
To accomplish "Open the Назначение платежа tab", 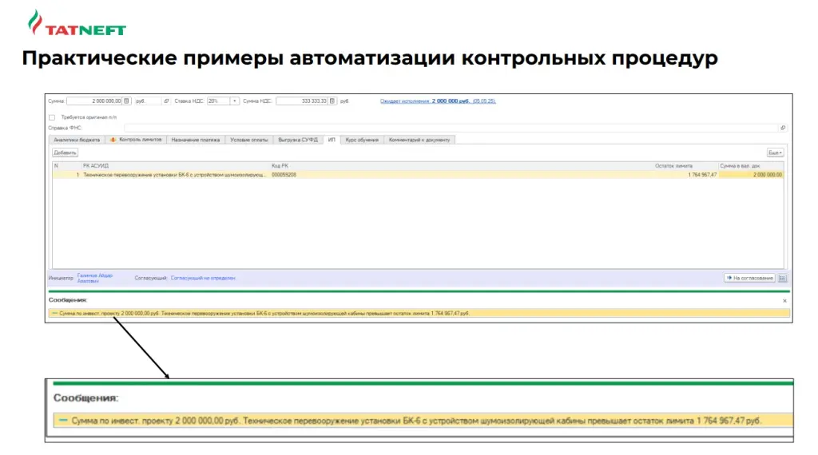I will (x=196, y=140).
